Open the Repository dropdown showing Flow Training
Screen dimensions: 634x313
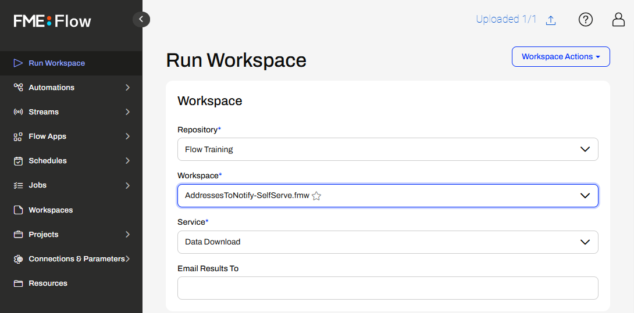tap(388, 149)
